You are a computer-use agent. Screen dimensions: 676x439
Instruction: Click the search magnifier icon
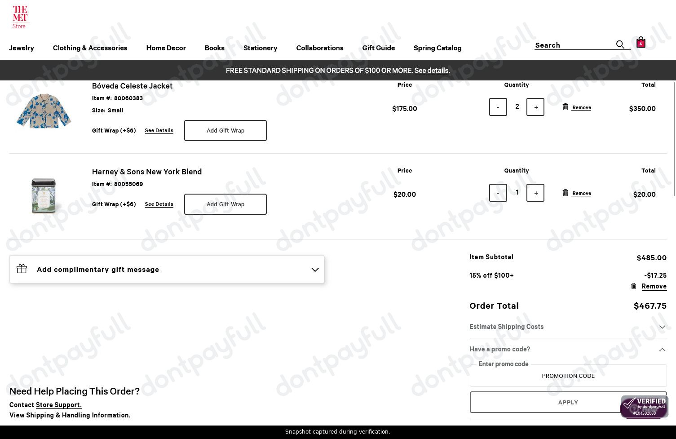620,44
